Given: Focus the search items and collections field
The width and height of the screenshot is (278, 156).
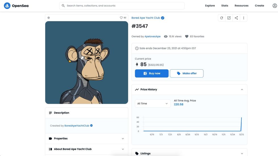Looking at the screenshot, I should click(x=122, y=6).
